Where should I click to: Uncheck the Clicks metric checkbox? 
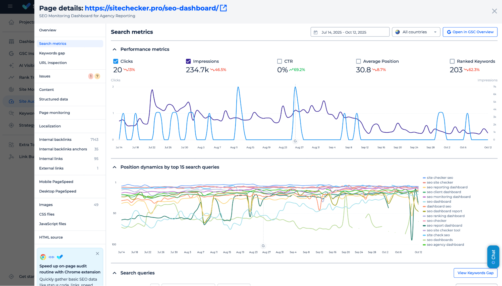click(116, 61)
